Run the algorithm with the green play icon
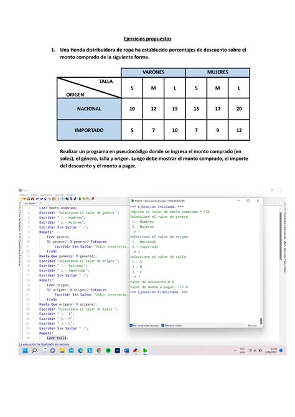Viewport: 295px width, 417px height. pyautogui.click(x=80, y=199)
